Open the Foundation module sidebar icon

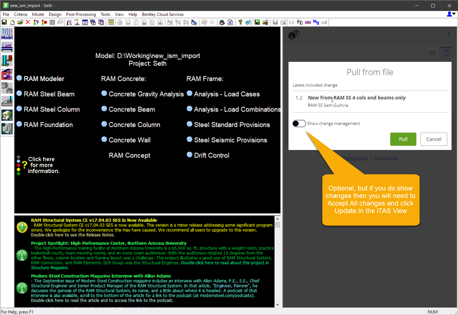pyautogui.click(x=7, y=101)
